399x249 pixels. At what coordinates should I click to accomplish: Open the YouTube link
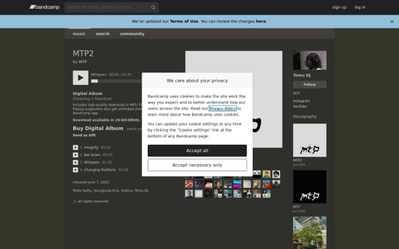300,106
